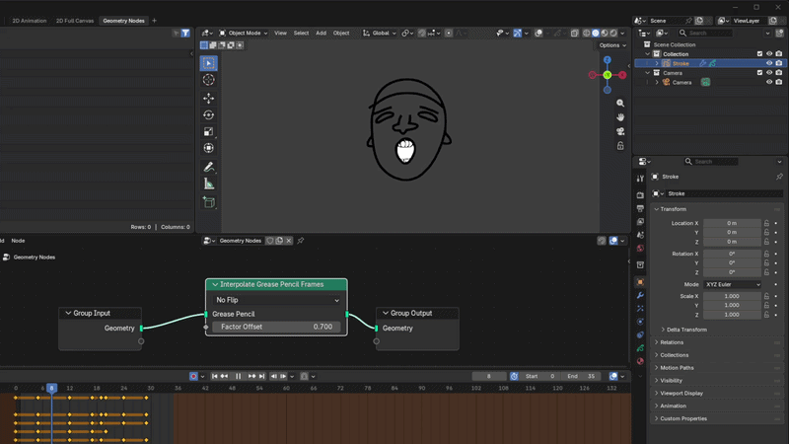Select the Annotate tool
This screenshot has height=444, width=789.
[208, 167]
